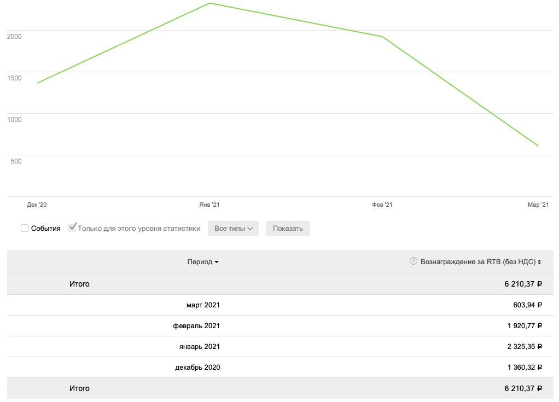Click the Дек '20 chart axis label

[x=37, y=205]
